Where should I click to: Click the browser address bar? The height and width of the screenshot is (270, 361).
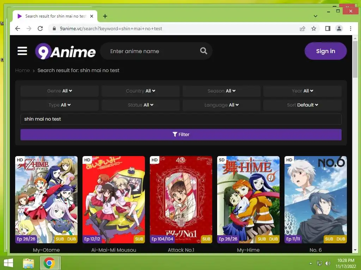pyautogui.click(x=175, y=28)
